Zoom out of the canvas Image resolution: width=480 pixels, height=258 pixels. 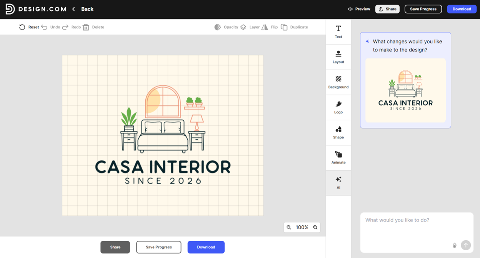click(x=289, y=227)
